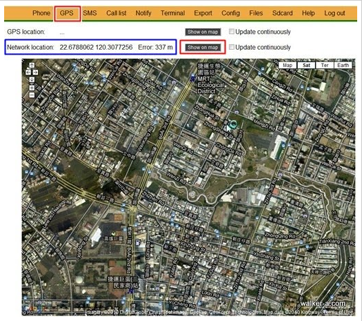Viewport: 362px width, 321px height.
Task: Go to the Call list tab
Action: (116, 13)
